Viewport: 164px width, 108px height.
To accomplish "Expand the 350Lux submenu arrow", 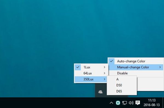I will [105, 79].
